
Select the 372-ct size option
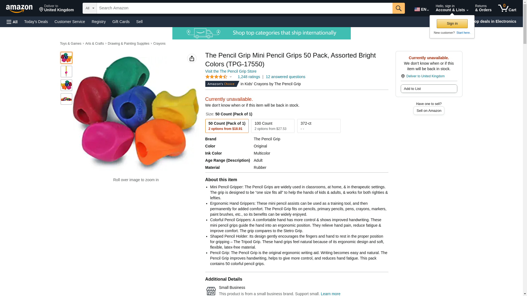click(319, 126)
